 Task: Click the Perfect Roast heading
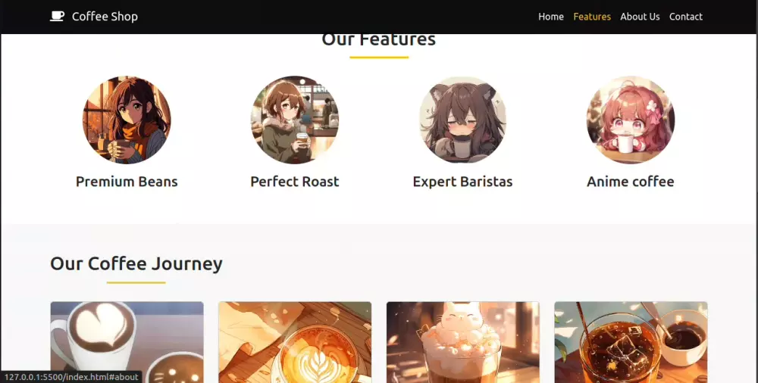click(x=295, y=182)
